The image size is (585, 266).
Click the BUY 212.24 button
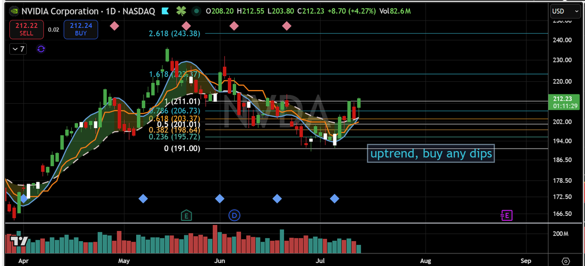click(81, 29)
